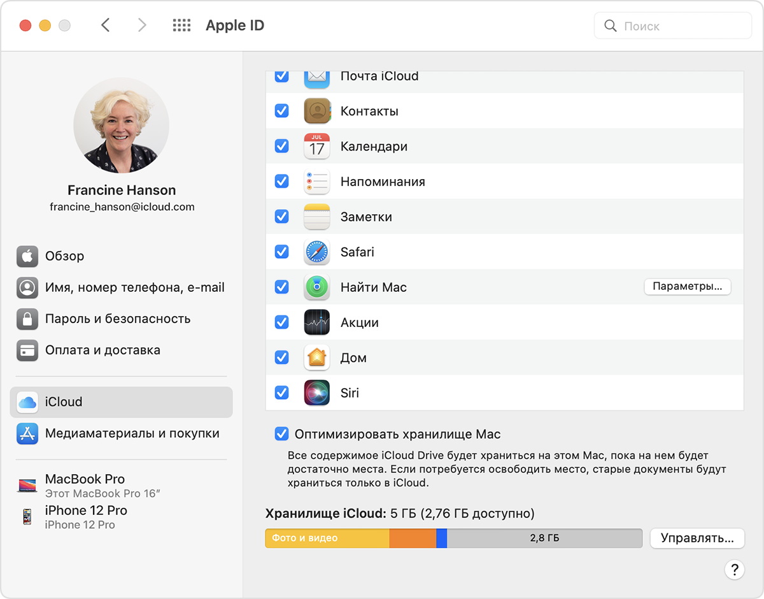Click the Заметки notes icon
This screenshot has height=599, width=764.
point(316,217)
